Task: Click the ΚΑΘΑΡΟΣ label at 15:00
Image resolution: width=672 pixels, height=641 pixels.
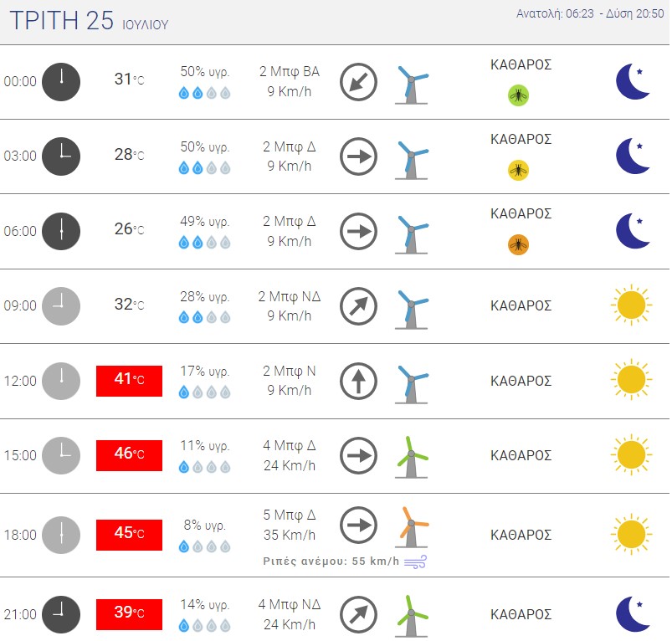Action: coord(521,455)
